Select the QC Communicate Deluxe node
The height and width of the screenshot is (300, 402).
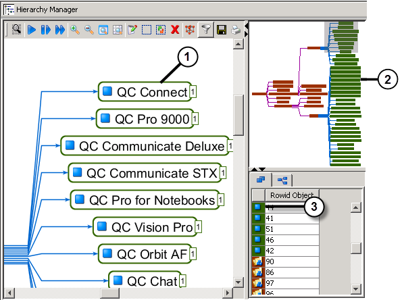[x=145, y=146]
